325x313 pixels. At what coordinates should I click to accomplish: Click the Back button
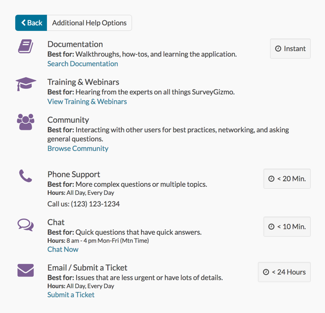point(31,23)
